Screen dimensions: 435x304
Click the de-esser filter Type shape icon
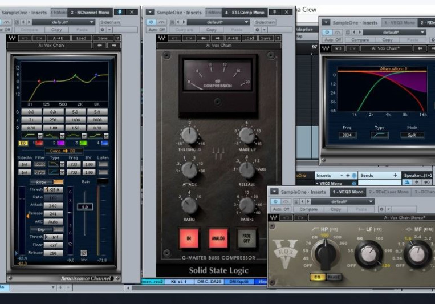[x=380, y=135]
